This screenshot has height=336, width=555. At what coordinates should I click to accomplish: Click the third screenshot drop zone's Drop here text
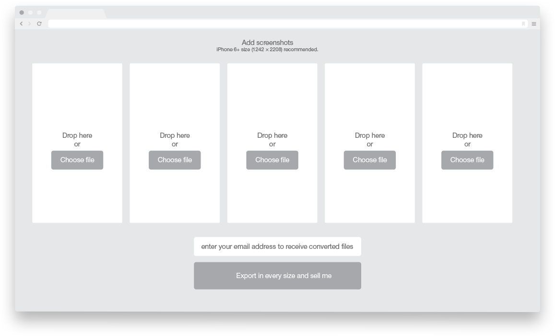[272, 135]
